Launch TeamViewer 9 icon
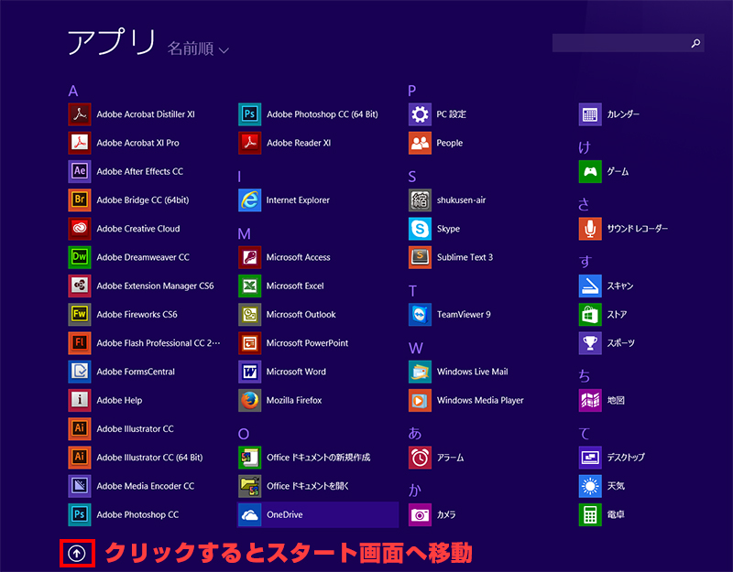733x572 pixels. (420, 314)
